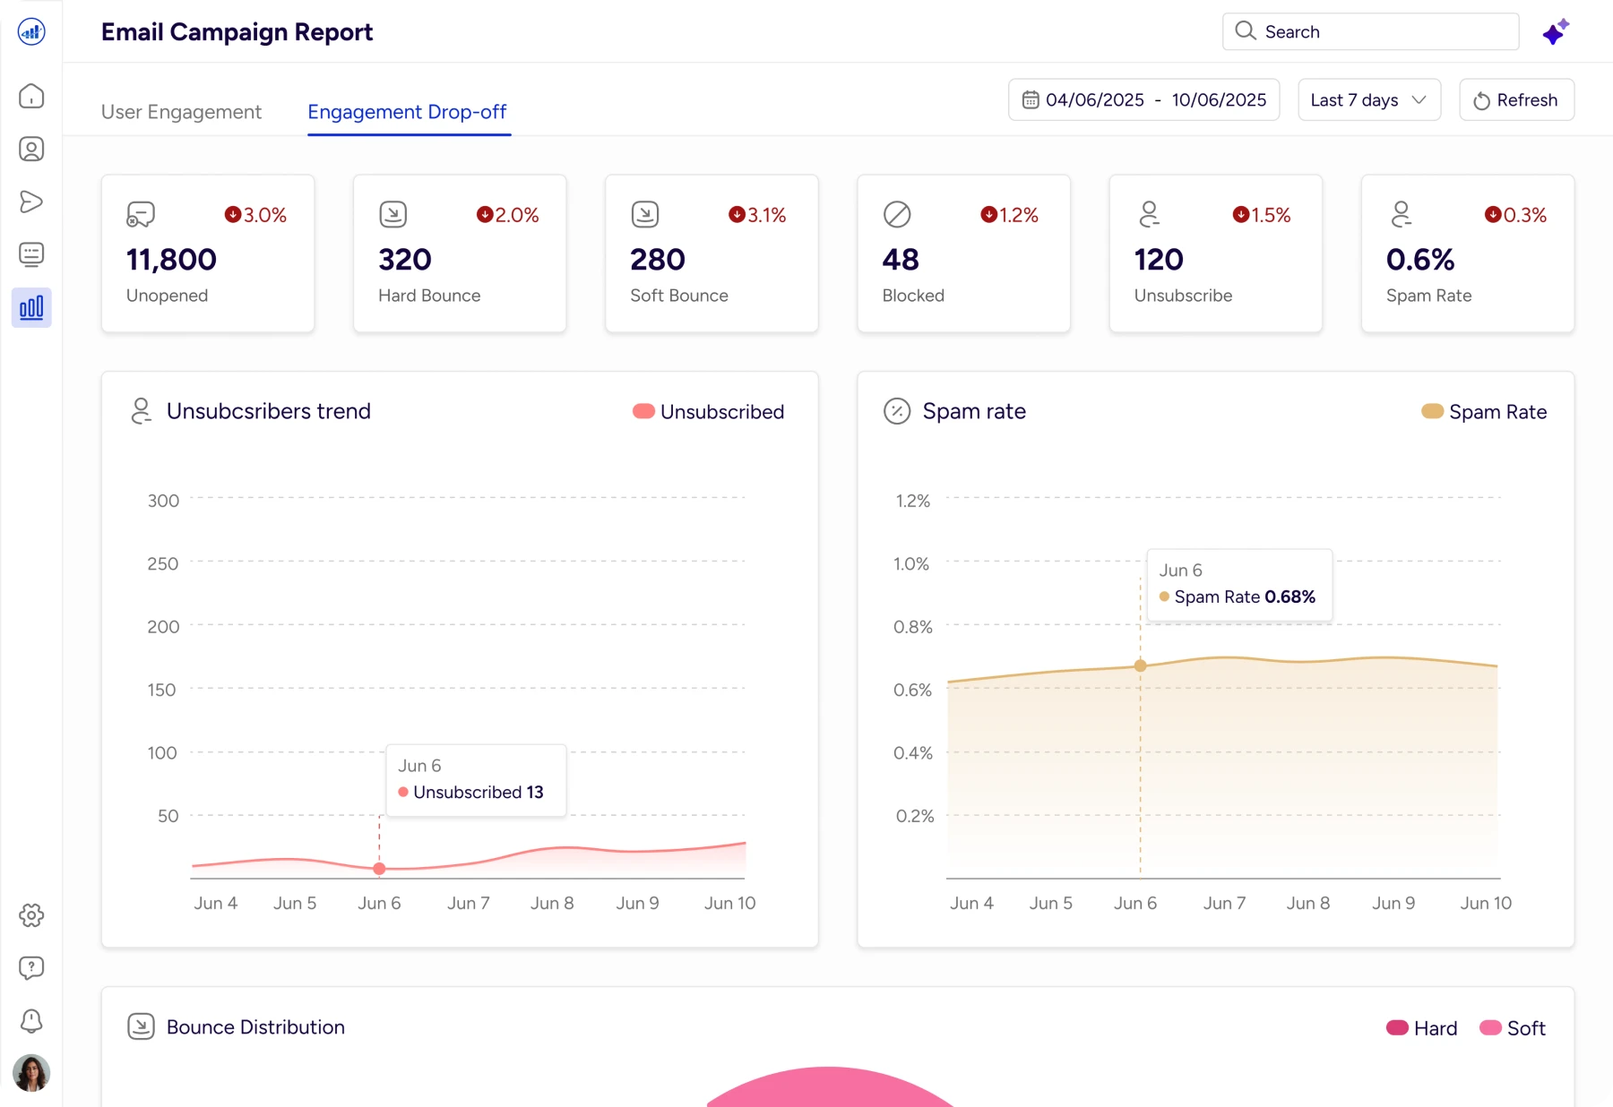Image resolution: width=1613 pixels, height=1107 pixels.
Task: Expand the Last 7 days dropdown
Action: pos(1368,100)
